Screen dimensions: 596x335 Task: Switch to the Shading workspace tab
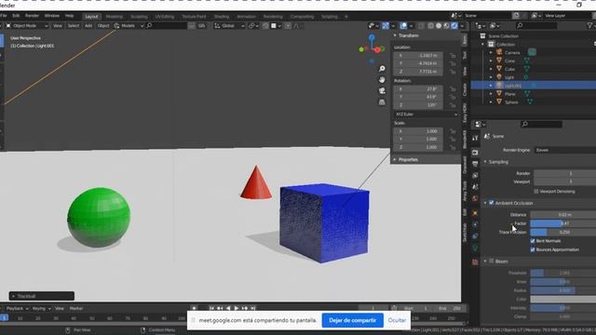point(222,17)
